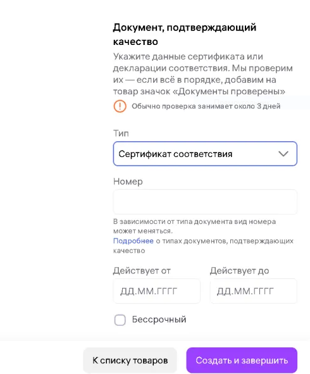Image resolution: width=310 pixels, height=374 pixels.
Task: Click the Номер field label
Action: (128, 182)
